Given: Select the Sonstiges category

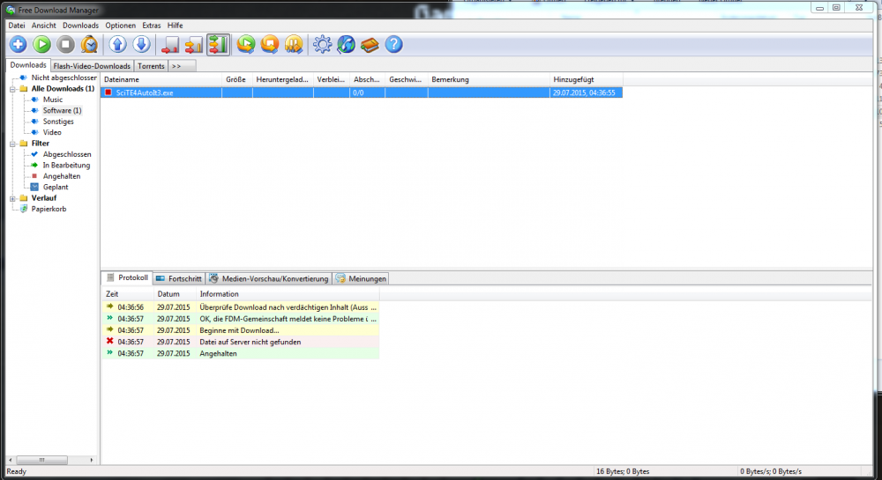Looking at the screenshot, I should pyautogui.click(x=58, y=122).
